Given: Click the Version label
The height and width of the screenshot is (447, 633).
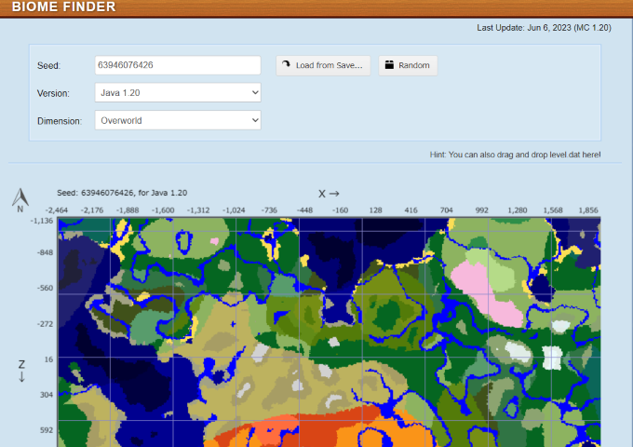Looking at the screenshot, I should click(53, 93).
